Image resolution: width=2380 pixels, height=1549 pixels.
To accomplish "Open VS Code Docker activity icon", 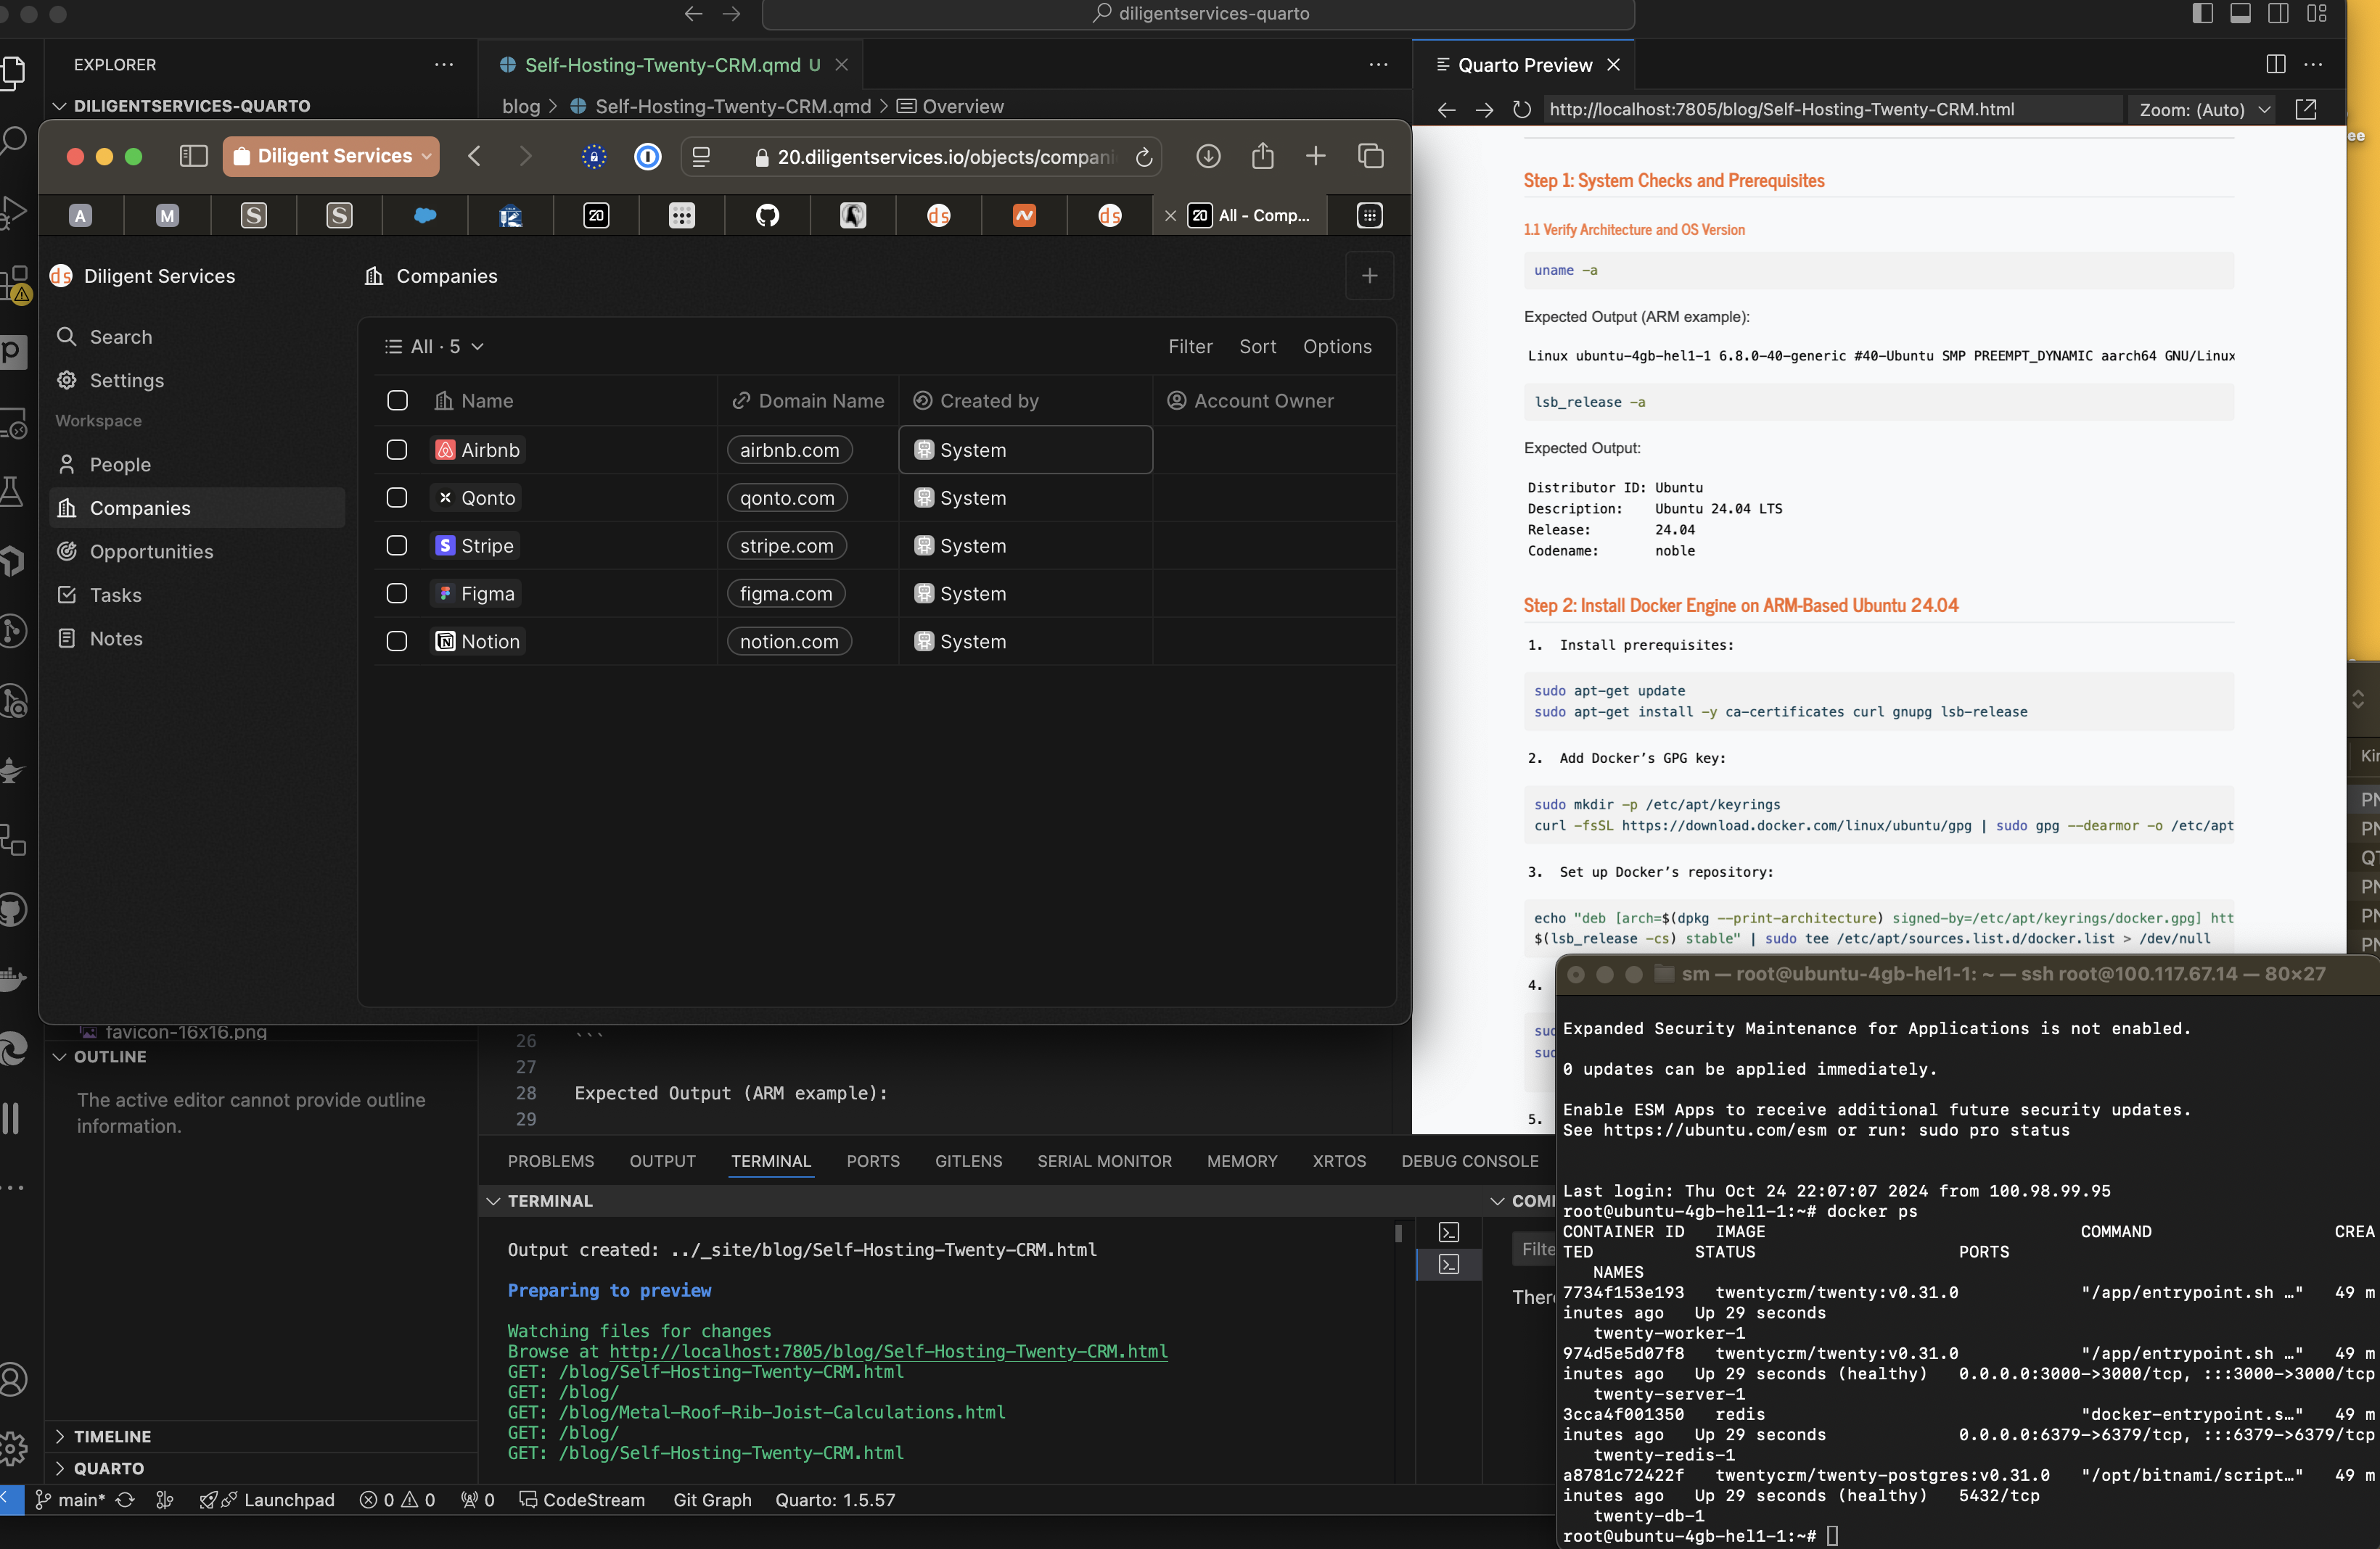I will coord(13,980).
